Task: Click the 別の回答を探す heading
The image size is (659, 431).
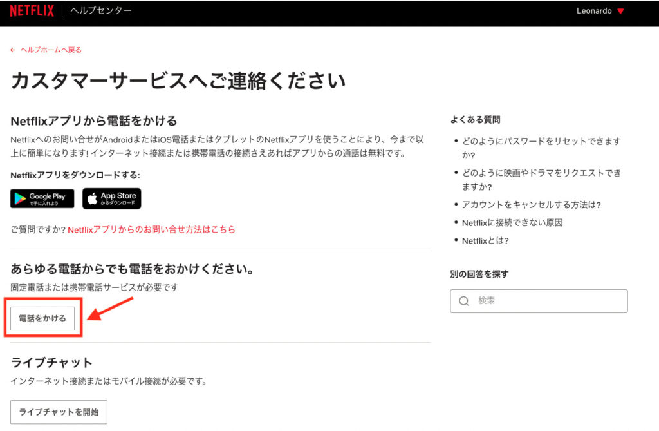Action: pos(479,274)
